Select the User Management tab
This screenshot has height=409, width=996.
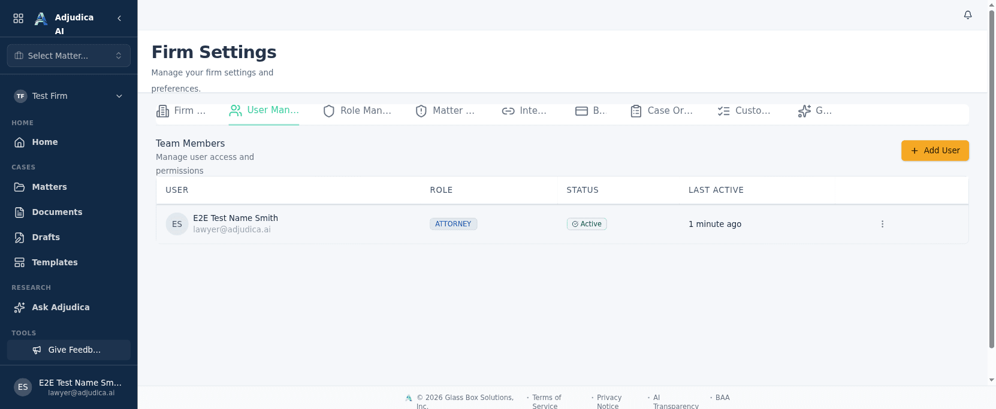click(264, 110)
